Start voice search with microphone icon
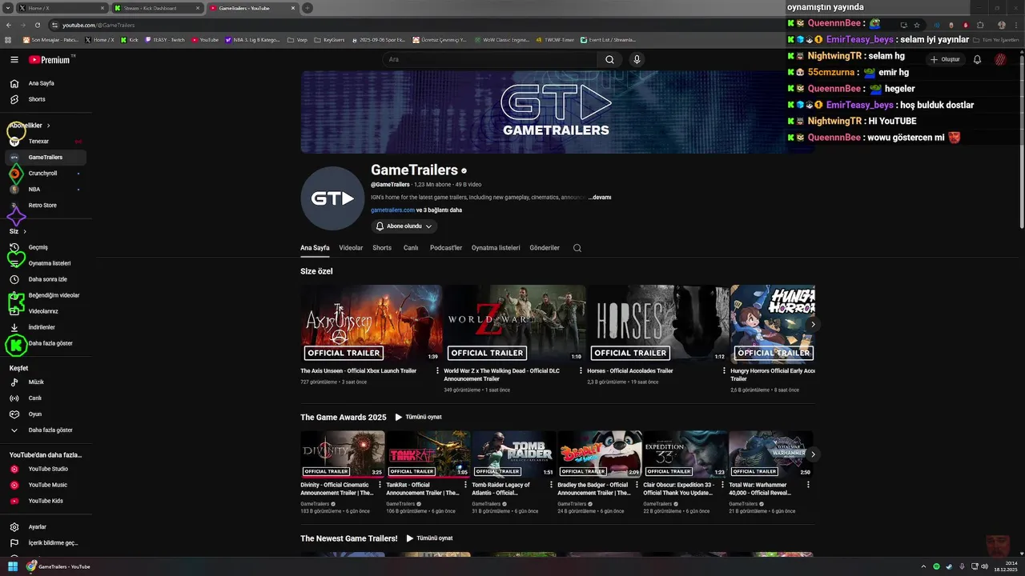Screen dimensions: 1025x576 [x=637, y=59]
